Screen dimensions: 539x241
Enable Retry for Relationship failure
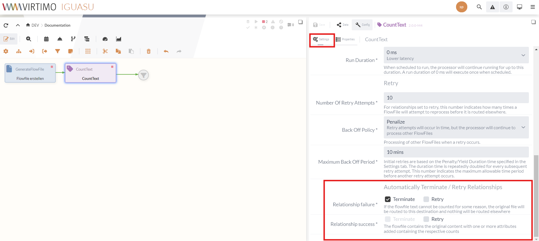coord(426,199)
